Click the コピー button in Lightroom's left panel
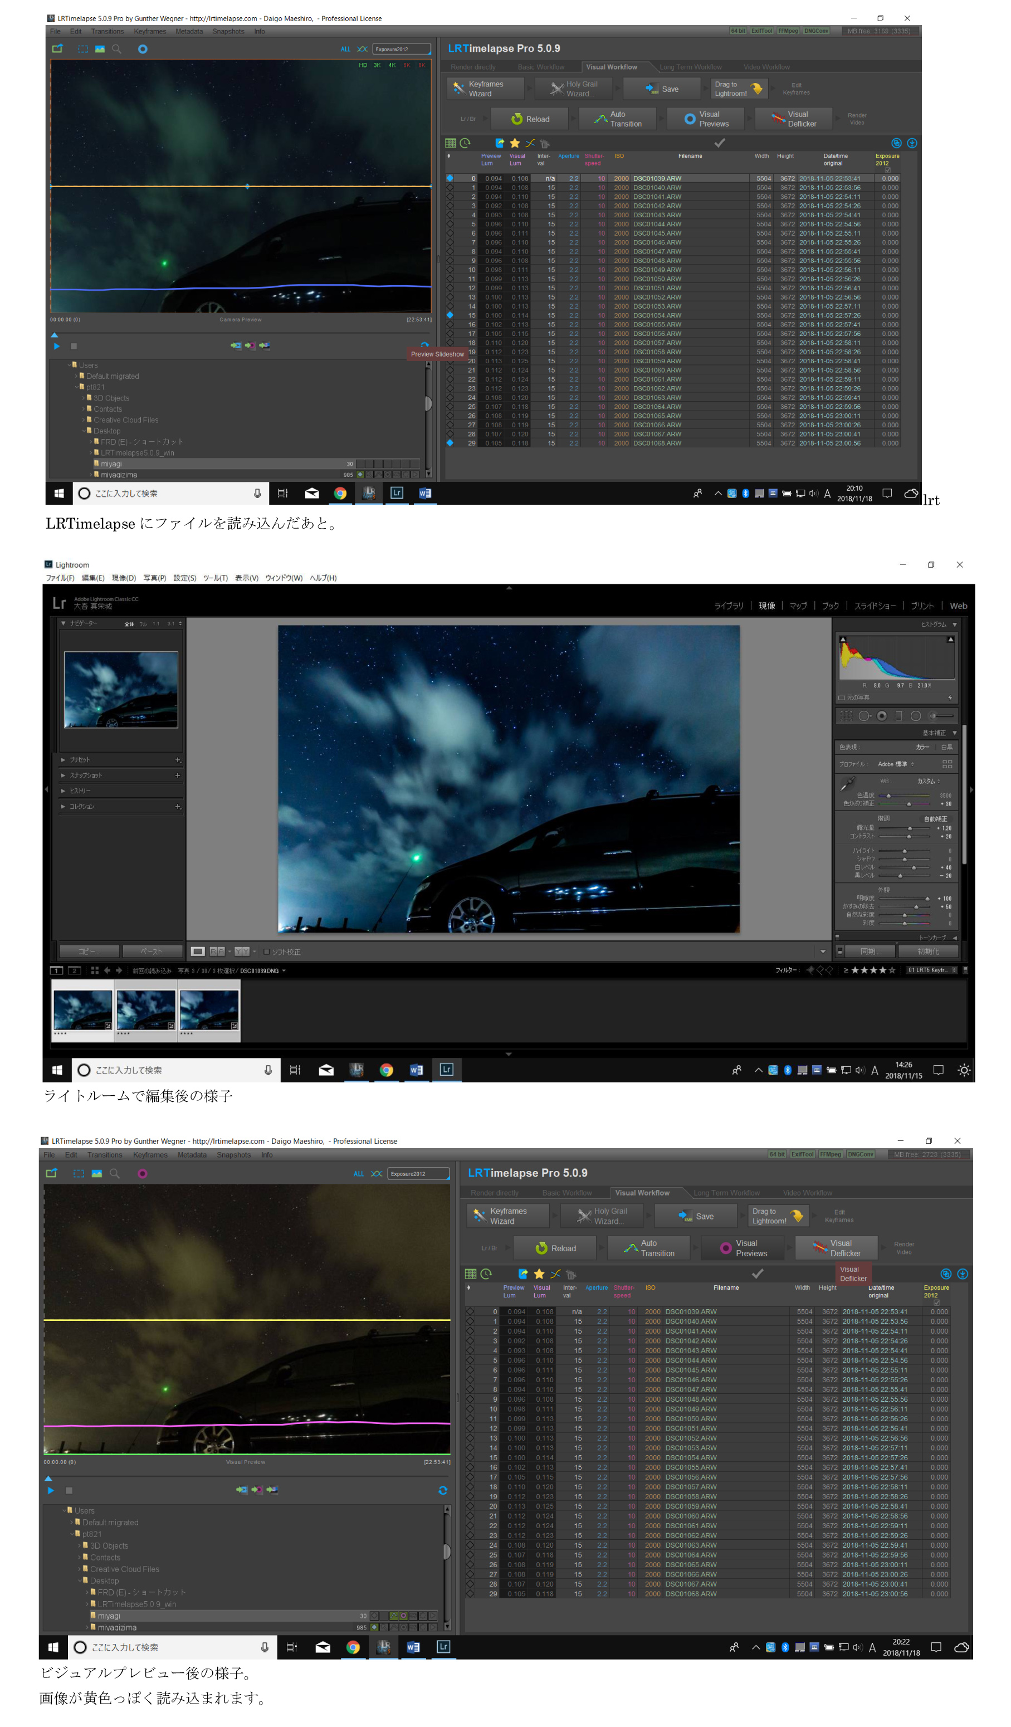Image resolution: width=1011 pixels, height=1727 pixels. [x=90, y=951]
